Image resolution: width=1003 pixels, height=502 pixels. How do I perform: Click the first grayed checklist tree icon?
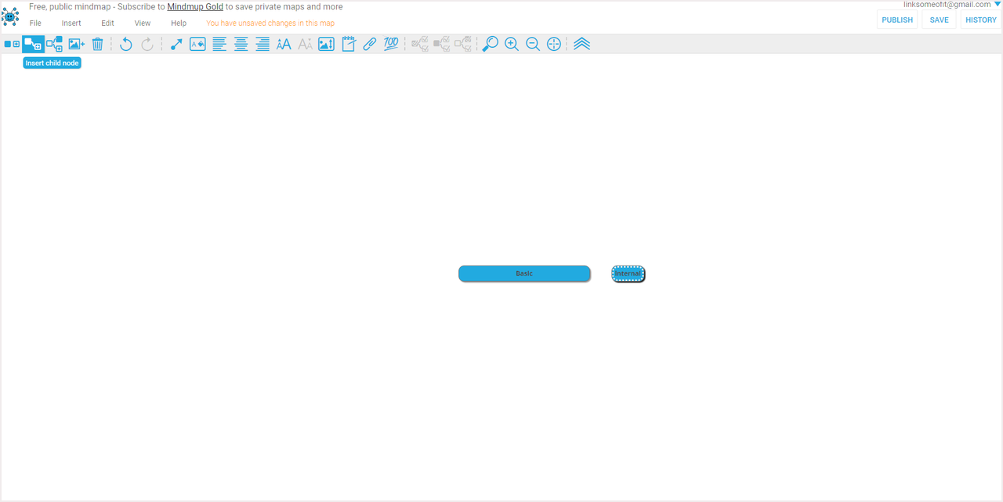pos(421,44)
